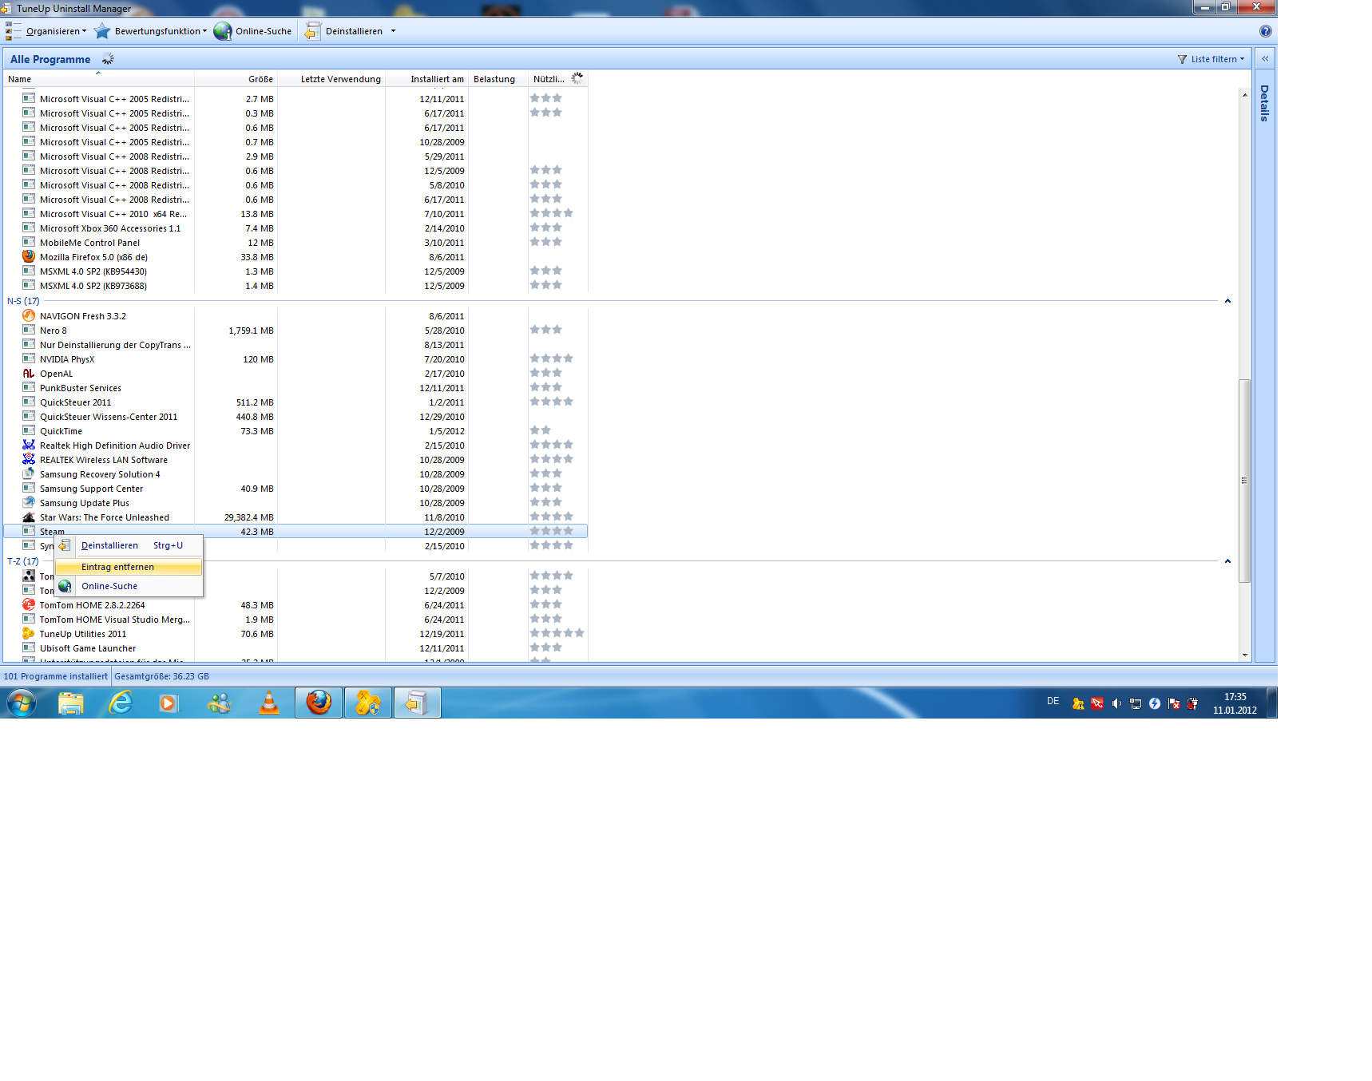Open Windows Media Player taskbar icon
This screenshot has height=1081, width=1372.
[x=169, y=703]
